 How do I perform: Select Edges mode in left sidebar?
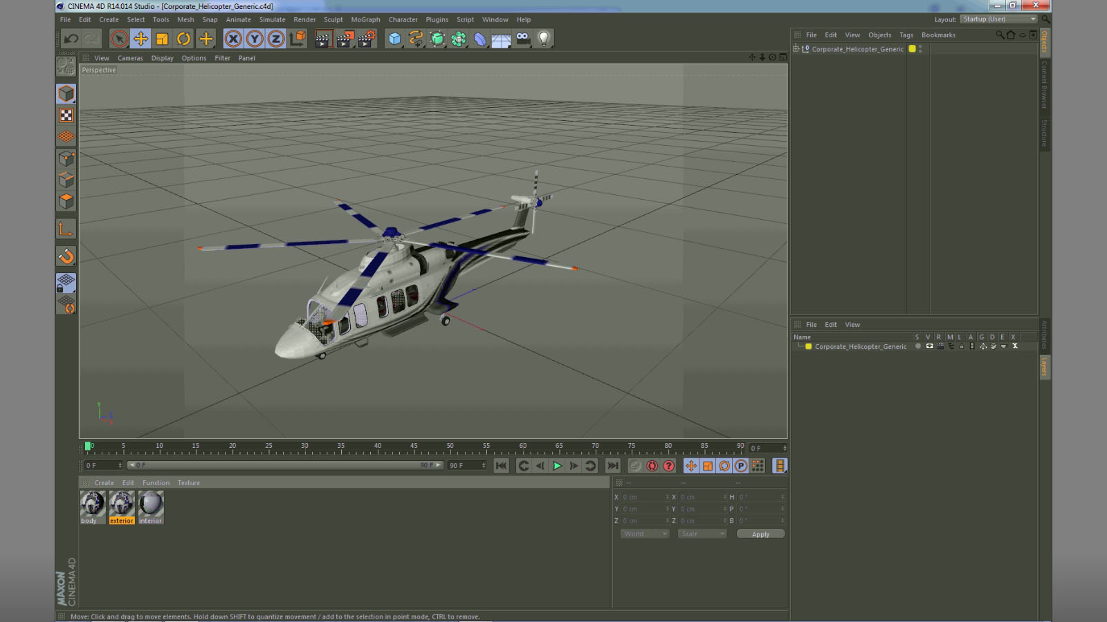pyautogui.click(x=66, y=180)
